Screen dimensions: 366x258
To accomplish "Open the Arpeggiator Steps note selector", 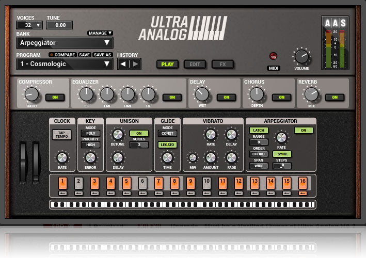I will pos(282,166).
